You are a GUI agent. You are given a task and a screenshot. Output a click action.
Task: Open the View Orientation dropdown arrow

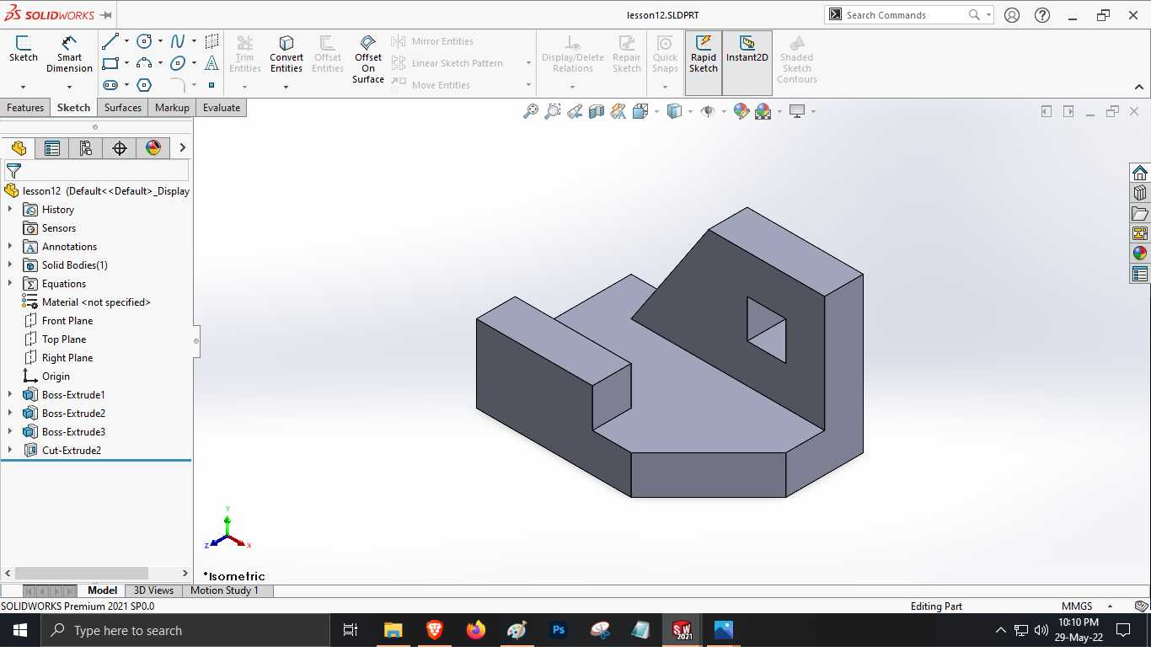pos(656,111)
